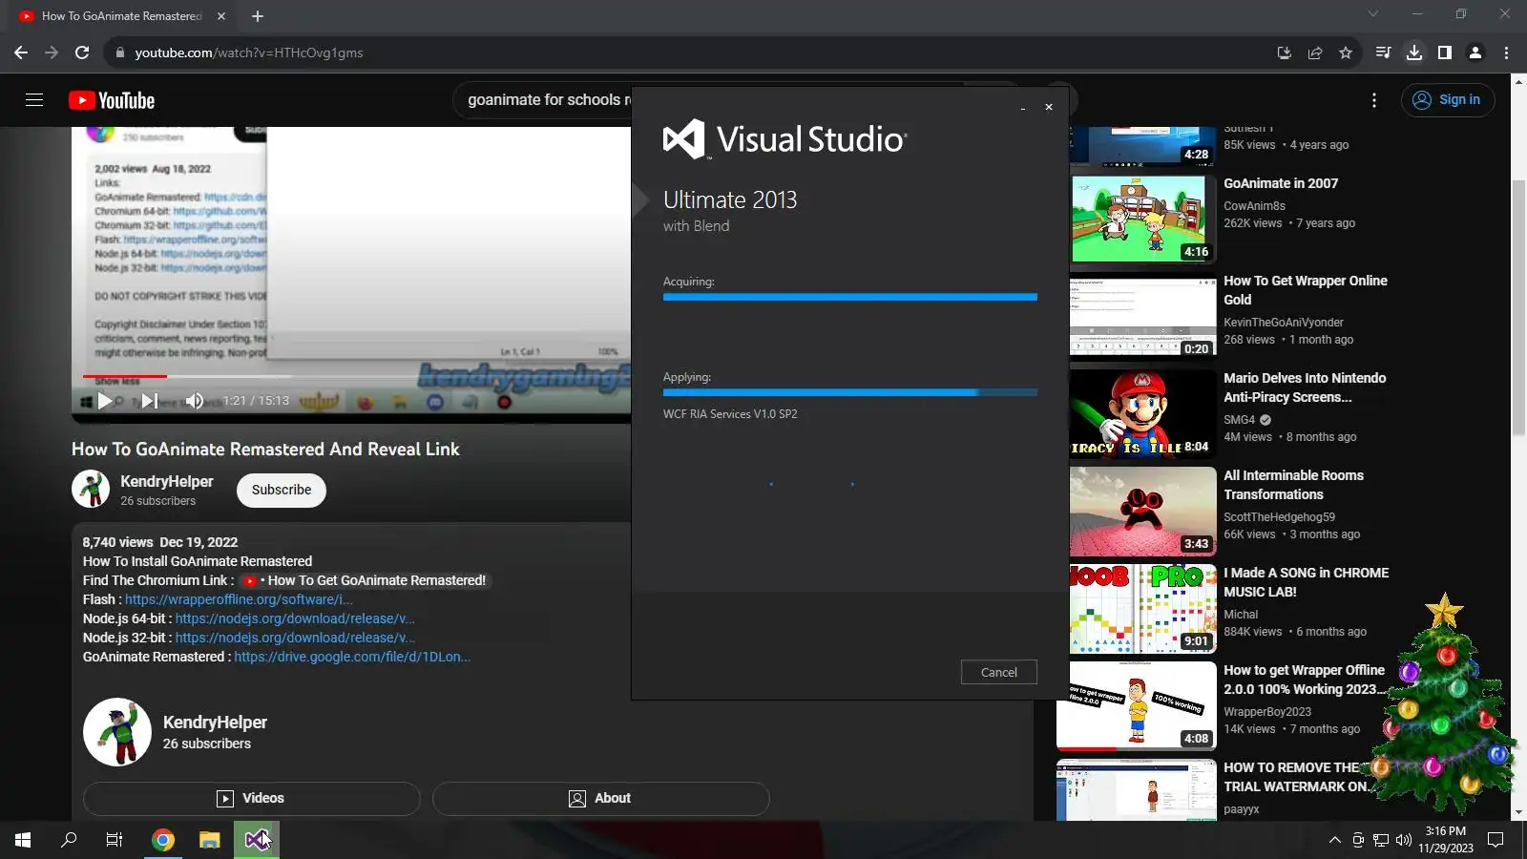
Task: Open KendryHelper channel avatar next to Subscribe
Action: 91,489
